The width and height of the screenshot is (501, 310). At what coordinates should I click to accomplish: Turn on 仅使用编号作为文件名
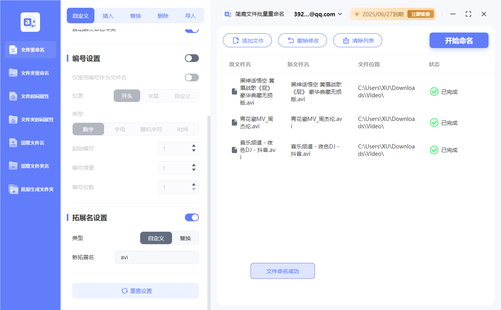(191, 77)
